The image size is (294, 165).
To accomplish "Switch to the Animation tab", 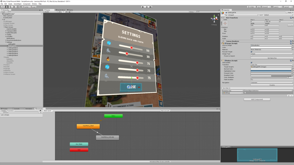I will click(x=28, y=109).
